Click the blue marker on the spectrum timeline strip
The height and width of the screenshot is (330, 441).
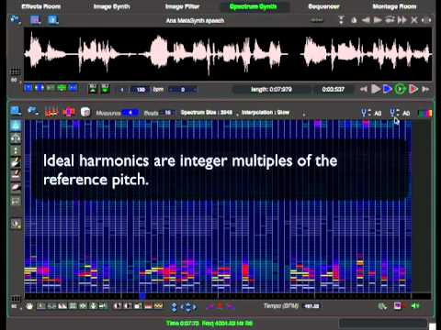142,296
